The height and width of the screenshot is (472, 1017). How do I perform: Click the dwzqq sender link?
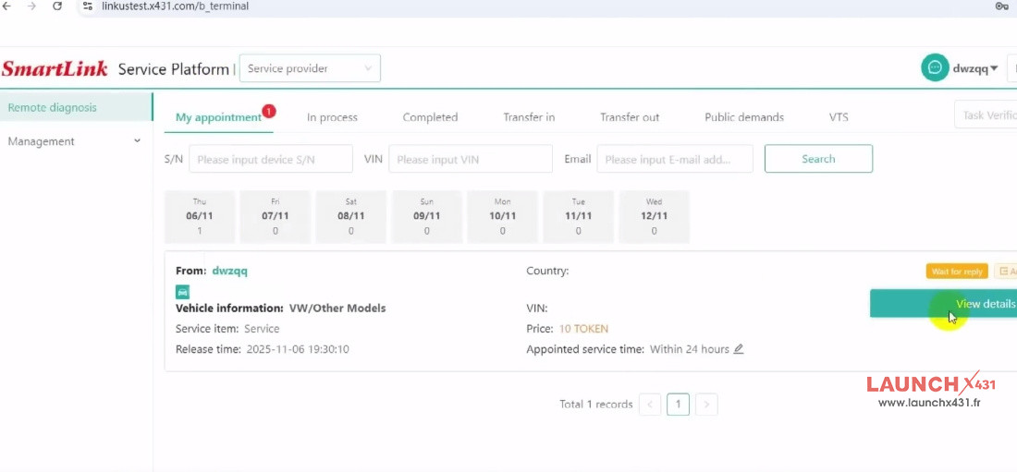[229, 271]
